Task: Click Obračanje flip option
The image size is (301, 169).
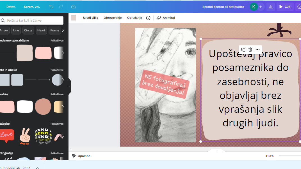Action: (x=134, y=18)
